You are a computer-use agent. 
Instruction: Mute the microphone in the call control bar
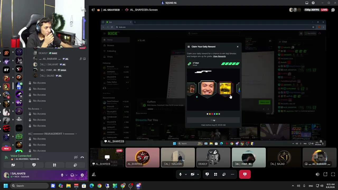(x=180, y=174)
